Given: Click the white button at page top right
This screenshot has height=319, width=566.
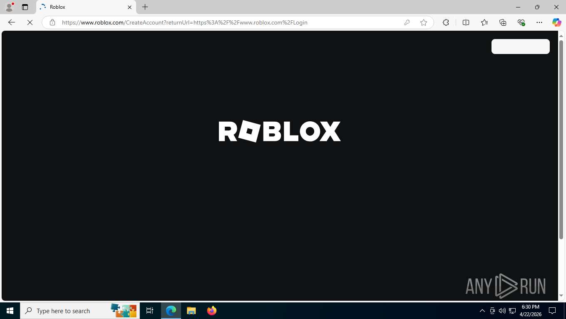Looking at the screenshot, I should click(521, 47).
